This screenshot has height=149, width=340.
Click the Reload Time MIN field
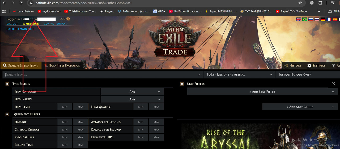coord(65,145)
